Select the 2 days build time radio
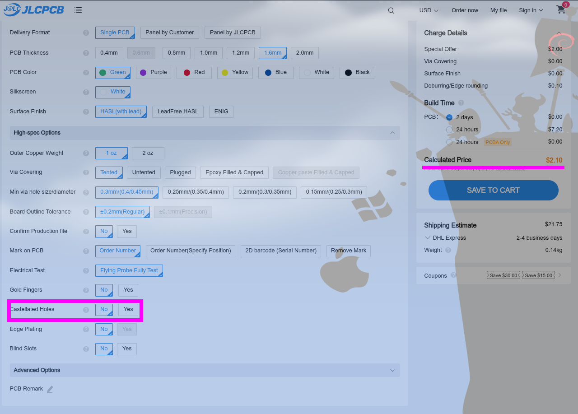 [449, 117]
